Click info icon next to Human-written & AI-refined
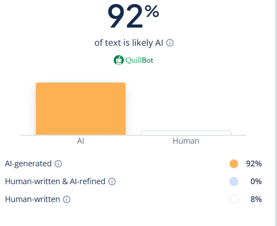The image size is (277, 226). pyautogui.click(x=112, y=182)
